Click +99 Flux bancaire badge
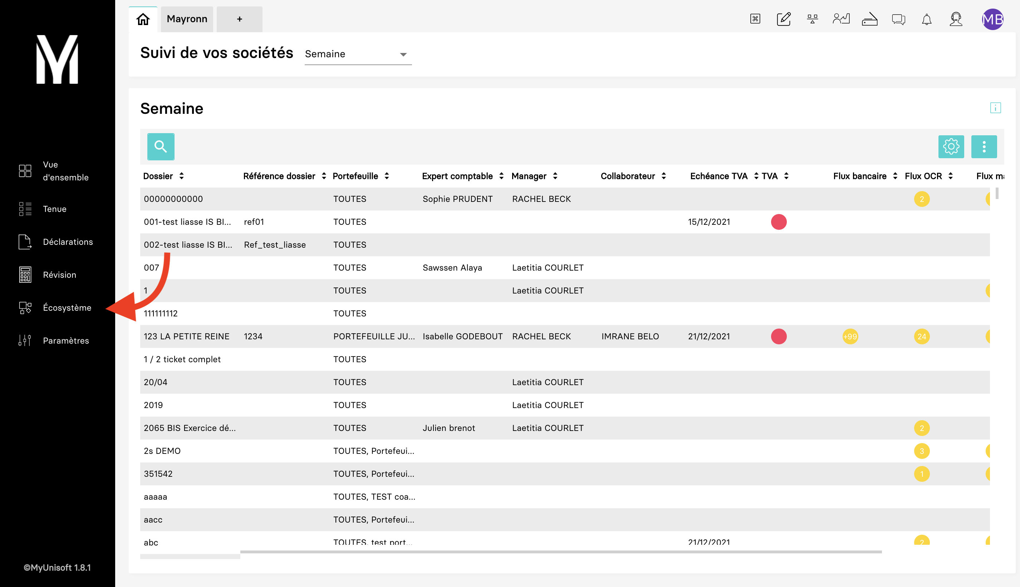1020x587 pixels. (850, 336)
